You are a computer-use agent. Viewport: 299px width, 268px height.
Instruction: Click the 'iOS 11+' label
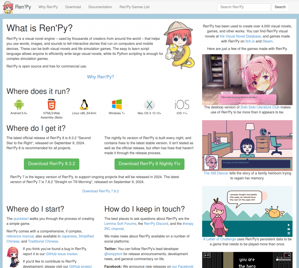pos(182,113)
